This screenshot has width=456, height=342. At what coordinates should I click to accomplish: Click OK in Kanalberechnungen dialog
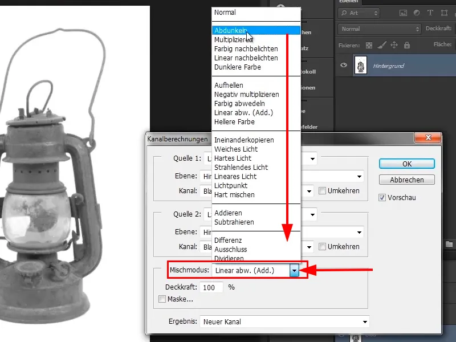click(407, 164)
